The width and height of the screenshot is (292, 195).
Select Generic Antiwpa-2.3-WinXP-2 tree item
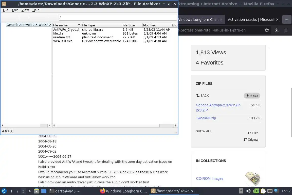point(29,25)
